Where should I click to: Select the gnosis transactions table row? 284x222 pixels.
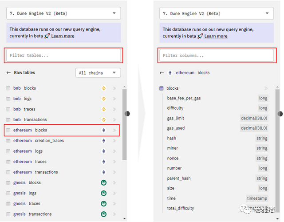coord(62,214)
